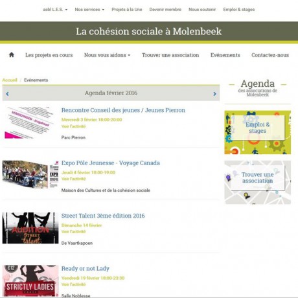Expand the Nous vous aidons menu
Viewport: 298px width, 298px height.
pos(107,55)
